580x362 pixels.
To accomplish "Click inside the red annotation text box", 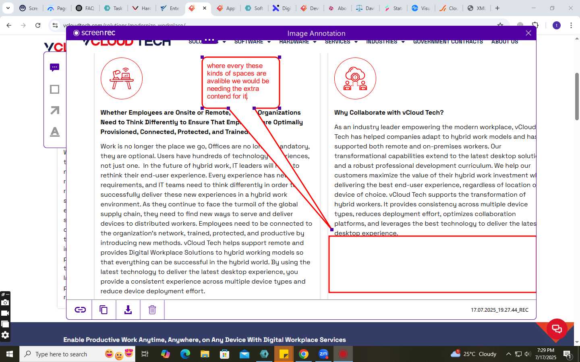I will 241,82.
